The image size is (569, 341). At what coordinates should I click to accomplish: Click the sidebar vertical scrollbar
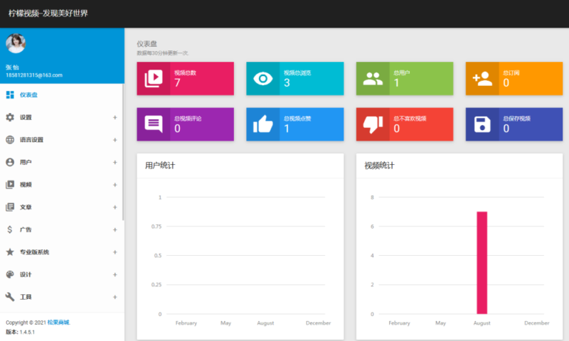pos(122,156)
